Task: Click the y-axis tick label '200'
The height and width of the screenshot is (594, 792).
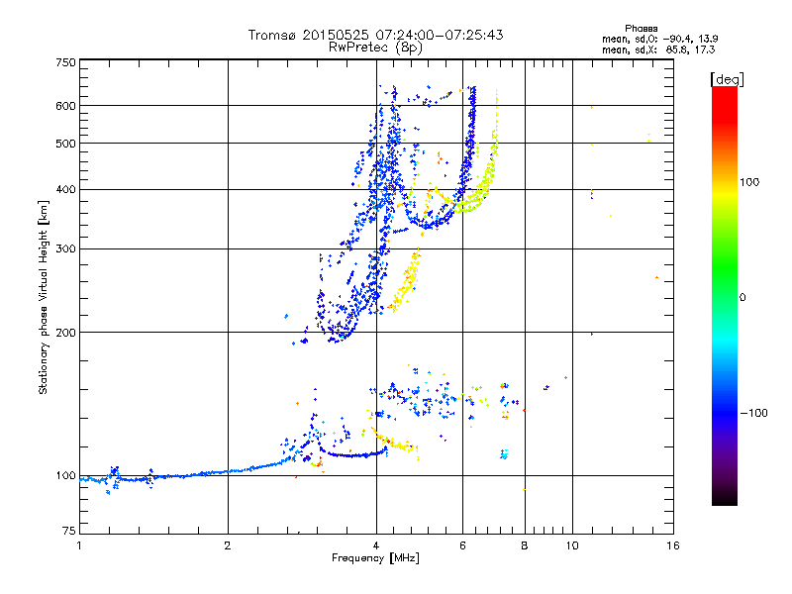Action: [x=65, y=333]
